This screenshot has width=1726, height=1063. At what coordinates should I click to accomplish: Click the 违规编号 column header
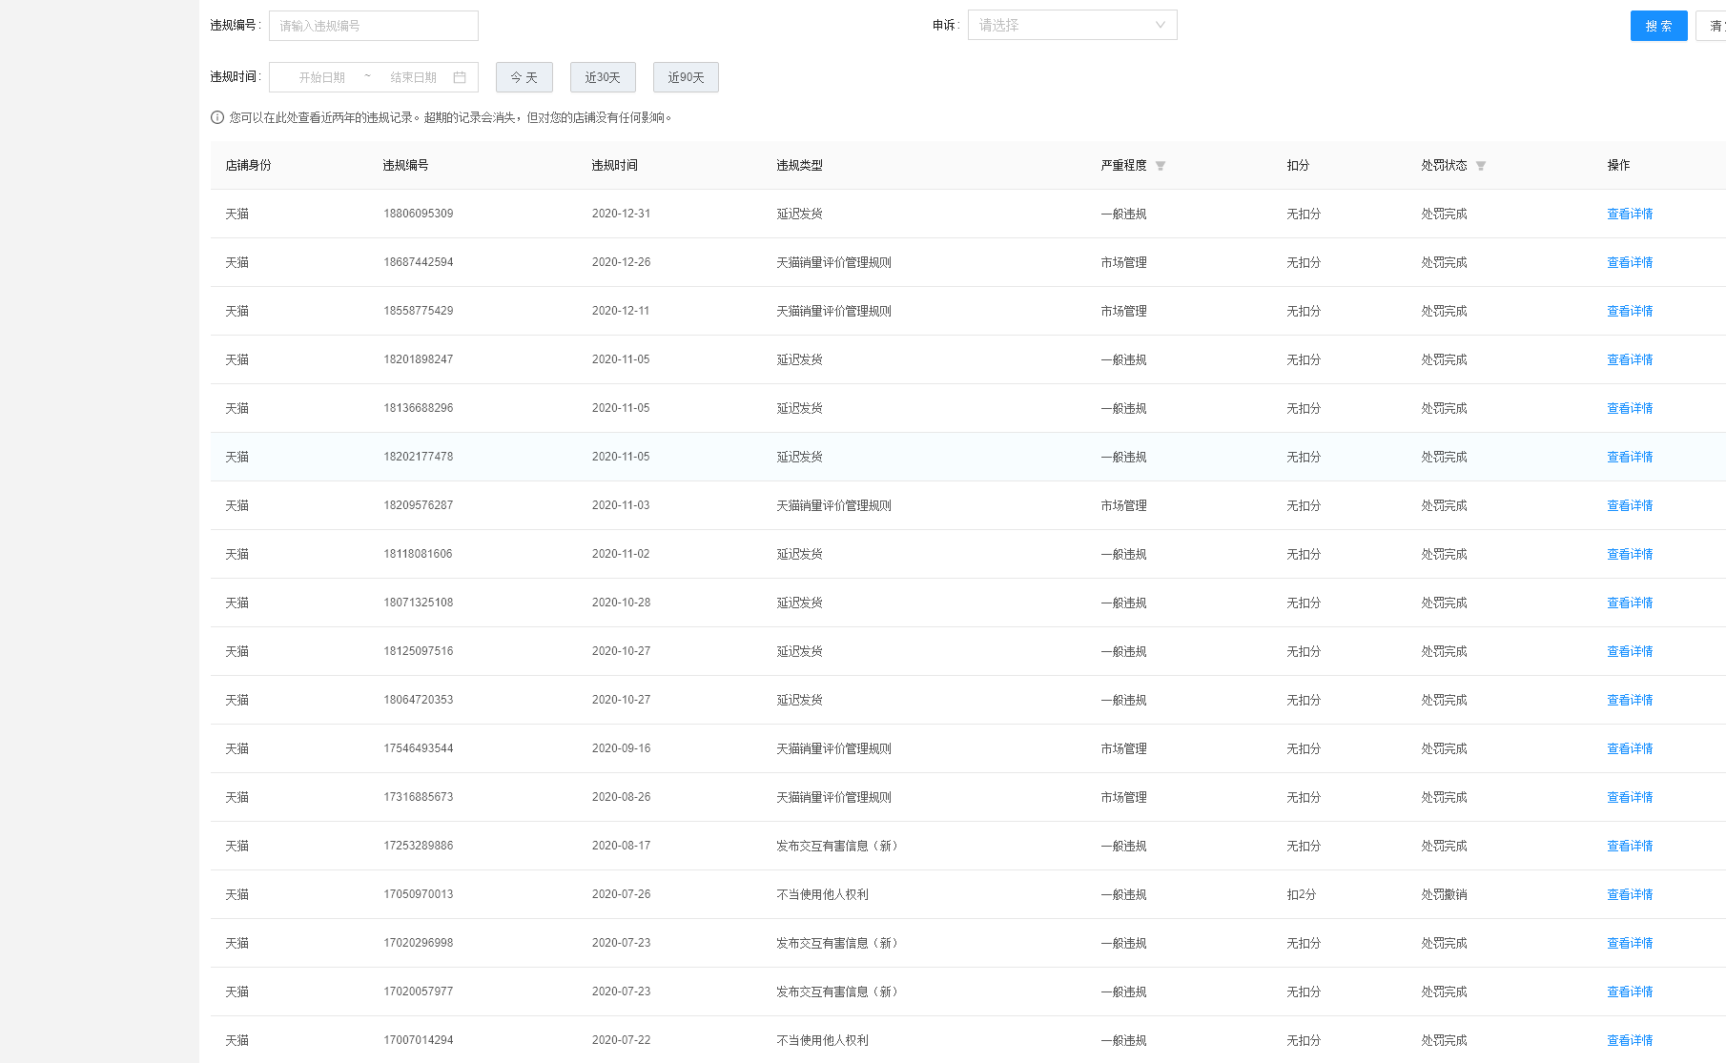click(x=405, y=165)
